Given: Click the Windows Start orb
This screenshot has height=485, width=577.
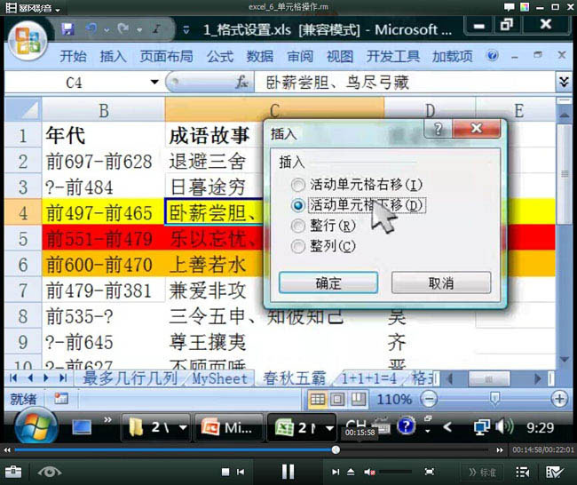Looking at the screenshot, I should click(36, 427).
